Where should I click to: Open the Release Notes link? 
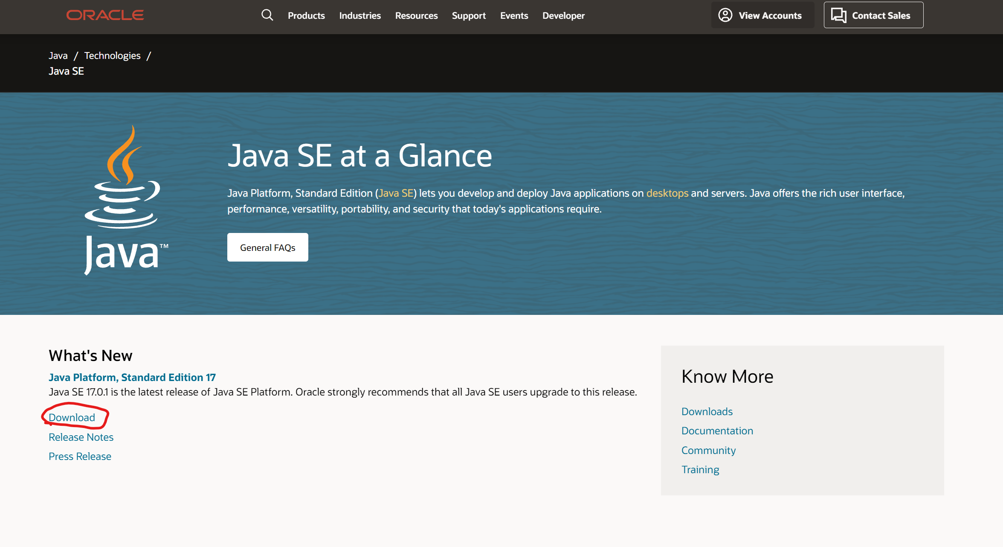(81, 437)
